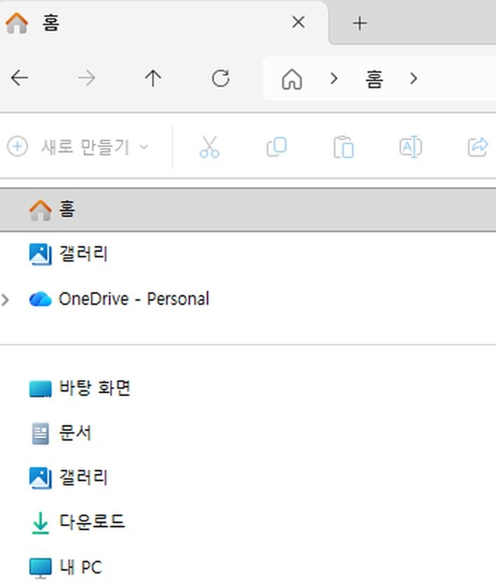Open 내 PC in sidebar
Screen dimensions: 496x586
click(80, 567)
